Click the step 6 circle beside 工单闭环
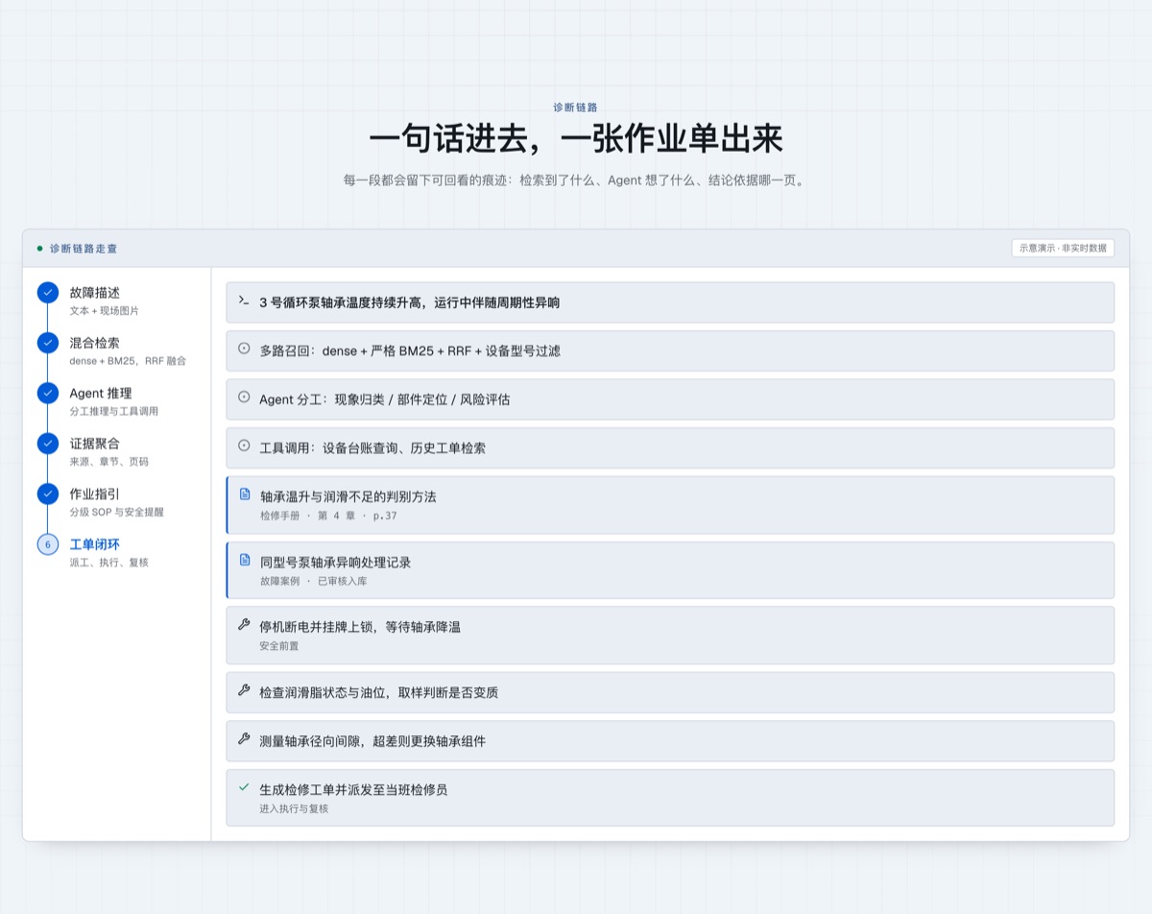 tap(48, 544)
